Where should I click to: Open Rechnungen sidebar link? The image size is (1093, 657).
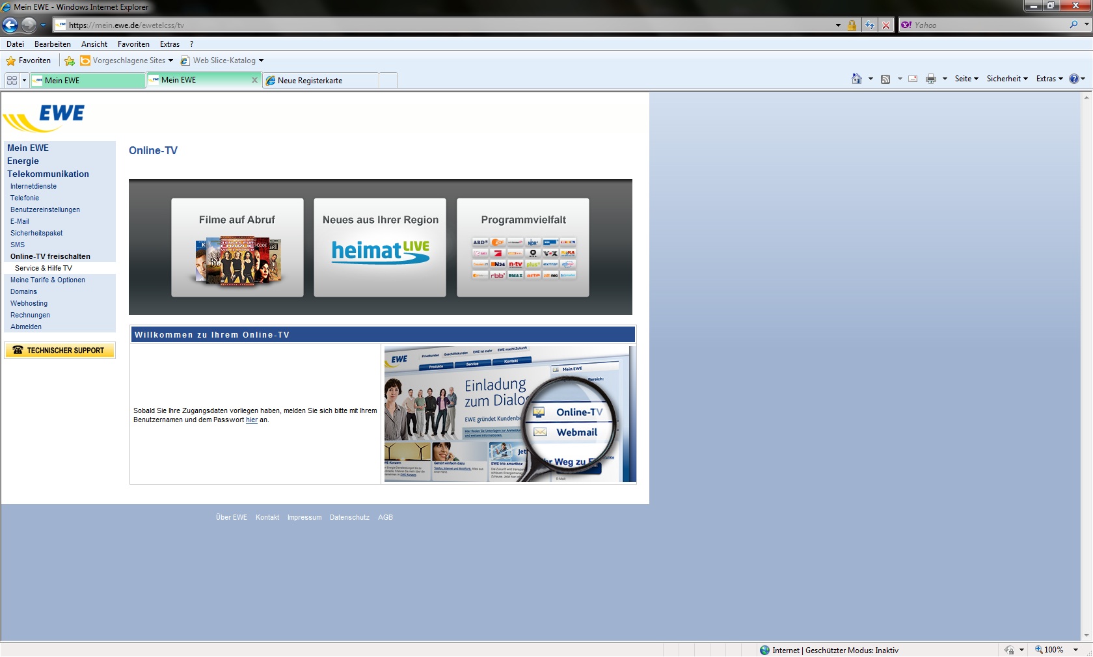coord(30,315)
